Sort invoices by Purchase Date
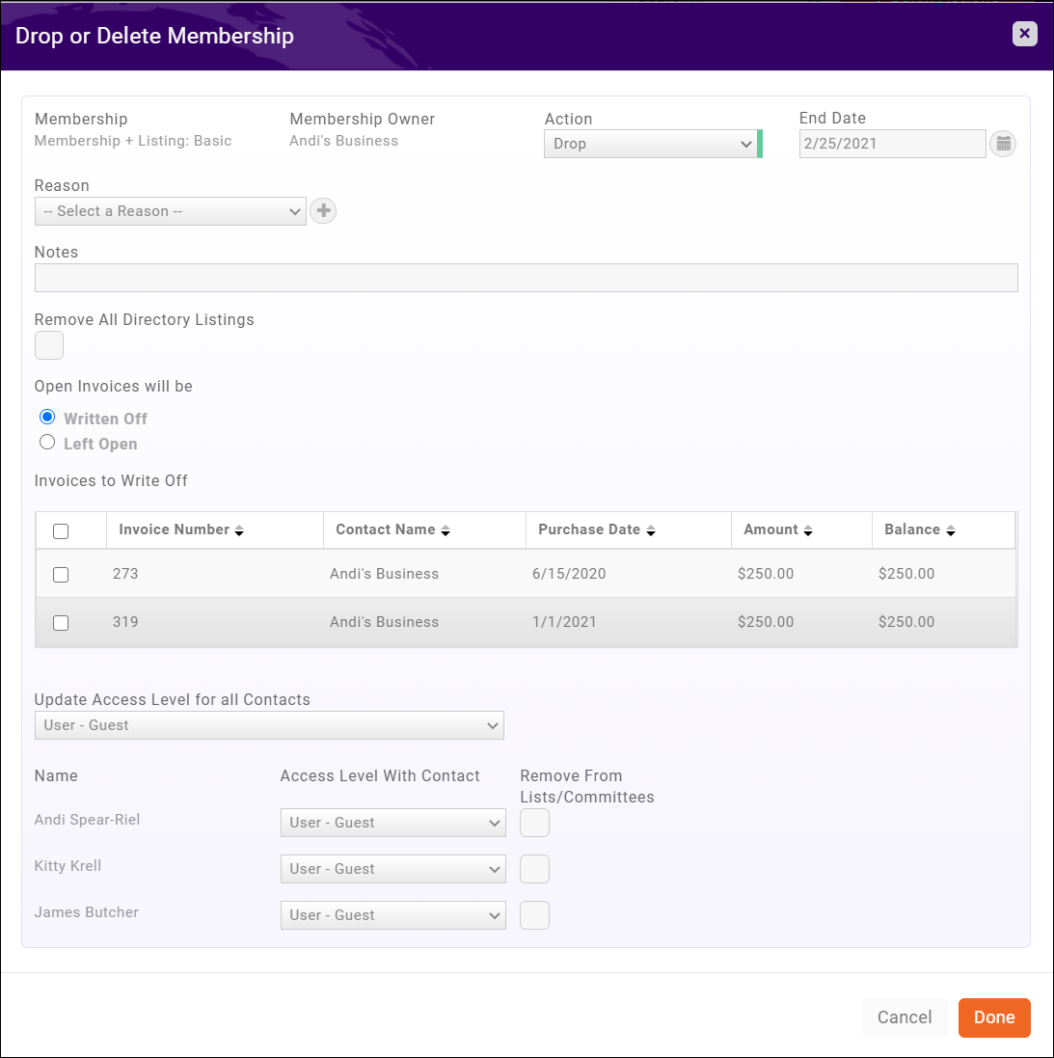1054x1058 pixels. (650, 529)
